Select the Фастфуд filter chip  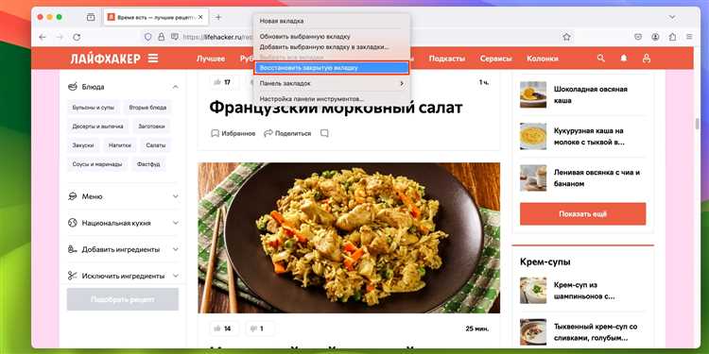[148, 164]
